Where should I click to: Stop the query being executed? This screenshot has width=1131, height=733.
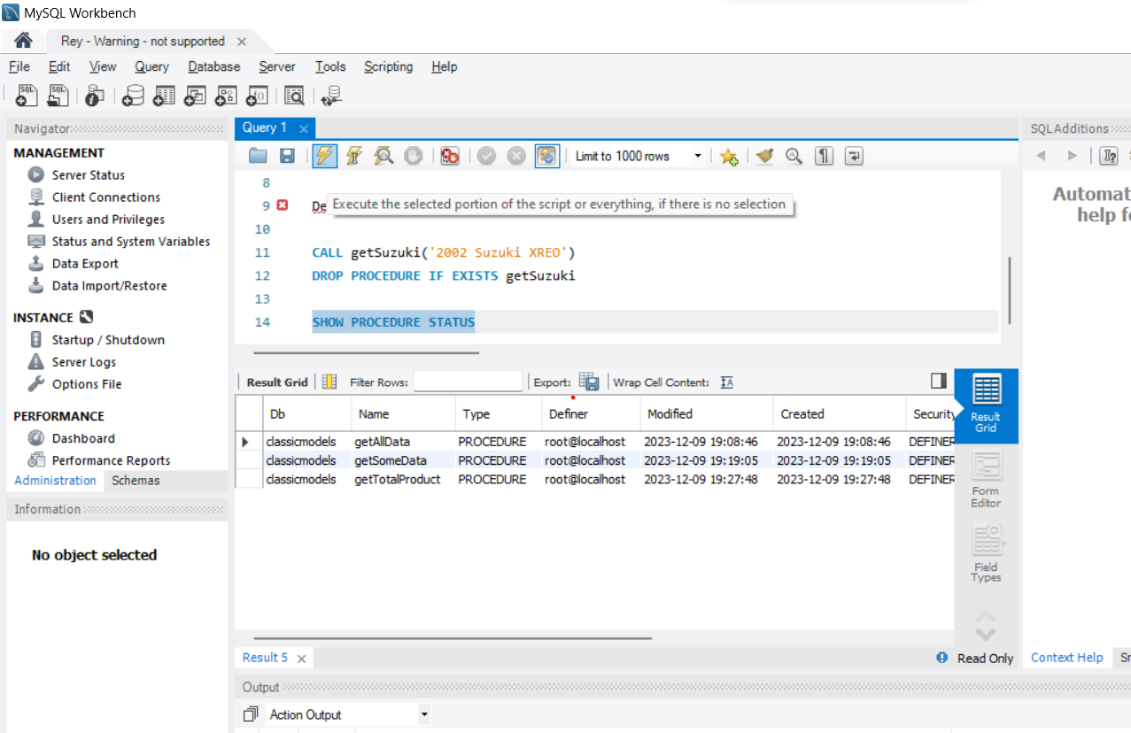pyautogui.click(x=413, y=156)
